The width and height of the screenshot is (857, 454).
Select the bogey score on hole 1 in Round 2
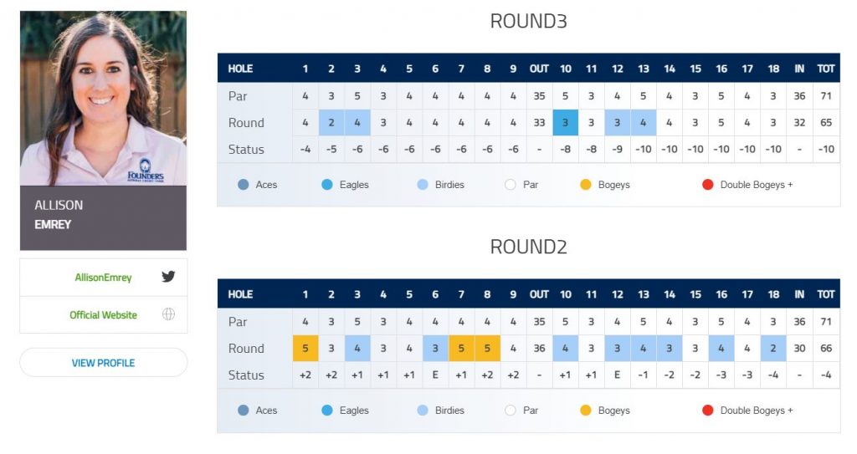(x=305, y=349)
